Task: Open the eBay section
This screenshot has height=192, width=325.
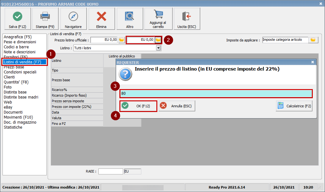Action: (x=8, y=107)
